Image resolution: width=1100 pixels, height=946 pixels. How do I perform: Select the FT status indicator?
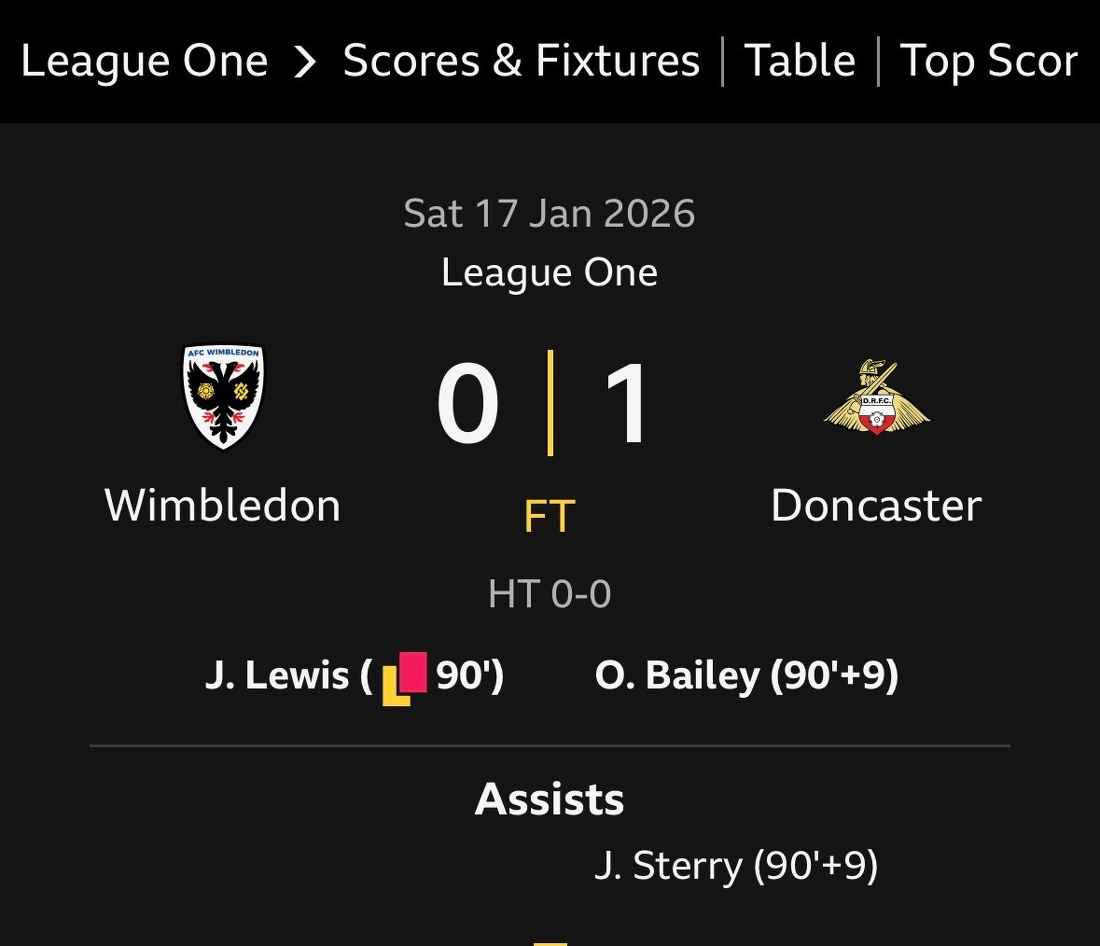(549, 514)
